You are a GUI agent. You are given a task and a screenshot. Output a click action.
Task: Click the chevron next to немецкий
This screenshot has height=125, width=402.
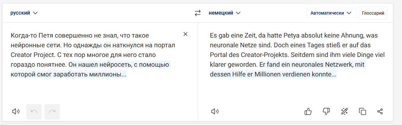pos(238,13)
